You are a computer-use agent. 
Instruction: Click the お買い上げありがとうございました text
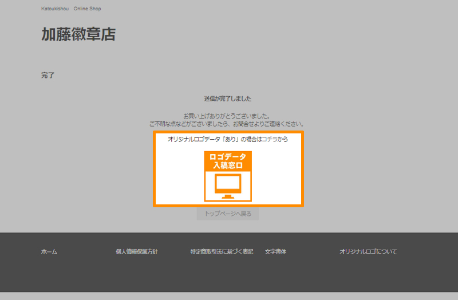[227, 116]
